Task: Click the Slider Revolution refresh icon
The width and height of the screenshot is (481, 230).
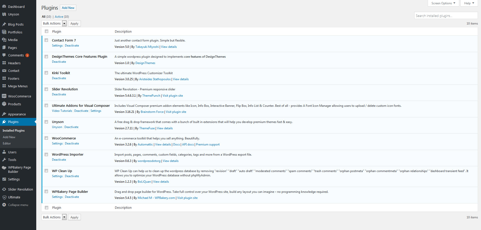Action: (x=4, y=189)
